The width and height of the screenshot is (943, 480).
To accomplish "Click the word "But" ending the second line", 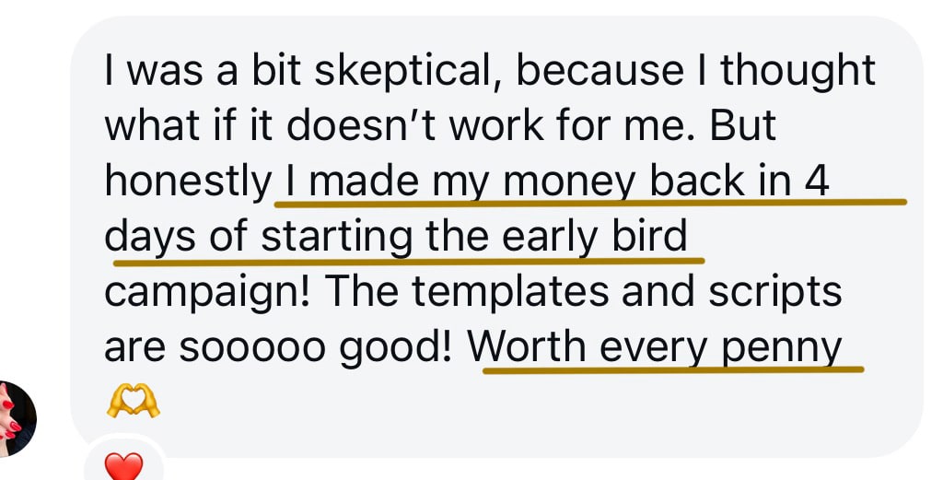I will click(743, 127).
